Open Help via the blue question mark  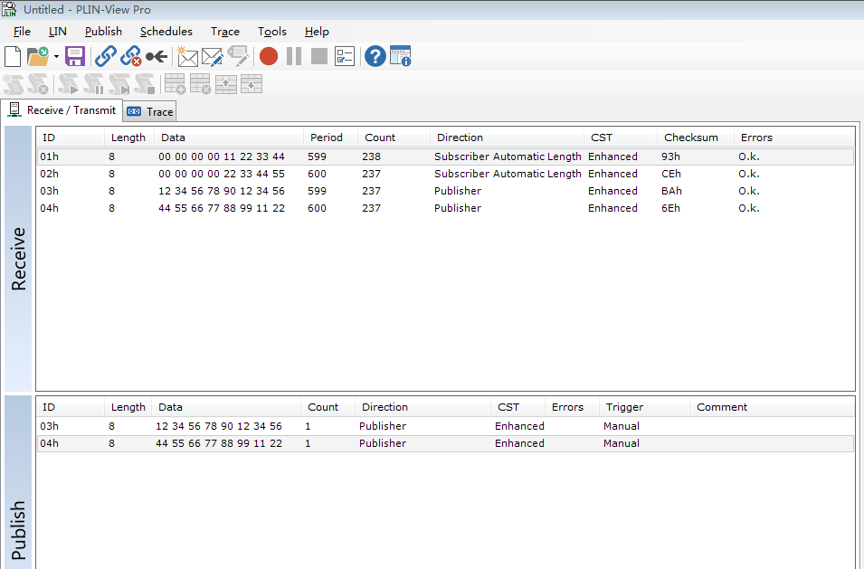coord(375,57)
